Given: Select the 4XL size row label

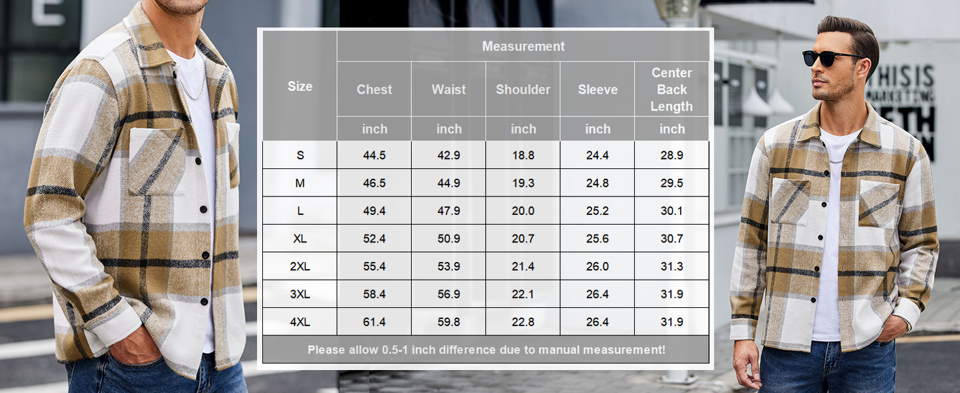Looking at the screenshot, I should (300, 322).
